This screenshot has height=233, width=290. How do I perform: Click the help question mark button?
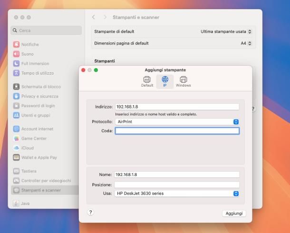[90, 213]
